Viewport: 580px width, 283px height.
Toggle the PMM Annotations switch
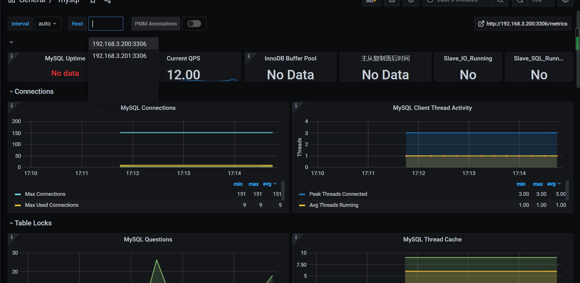[x=194, y=24]
